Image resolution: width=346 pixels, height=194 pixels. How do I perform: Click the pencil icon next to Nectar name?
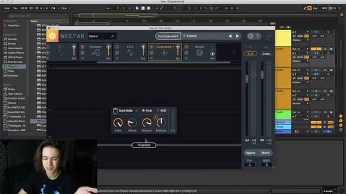(x=112, y=36)
